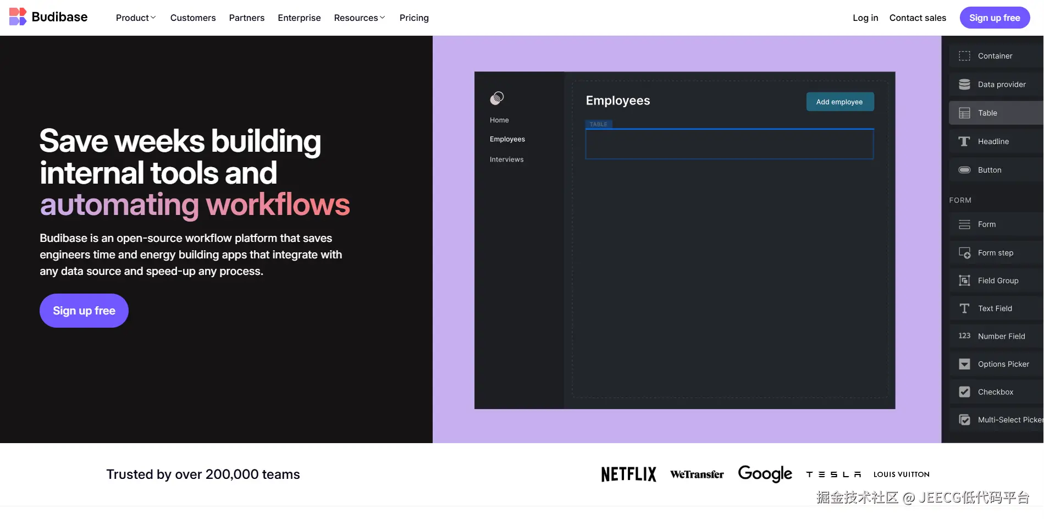This screenshot has height=519, width=1044.
Task: Select the Headline component icon
Action: tap(964, 142)
